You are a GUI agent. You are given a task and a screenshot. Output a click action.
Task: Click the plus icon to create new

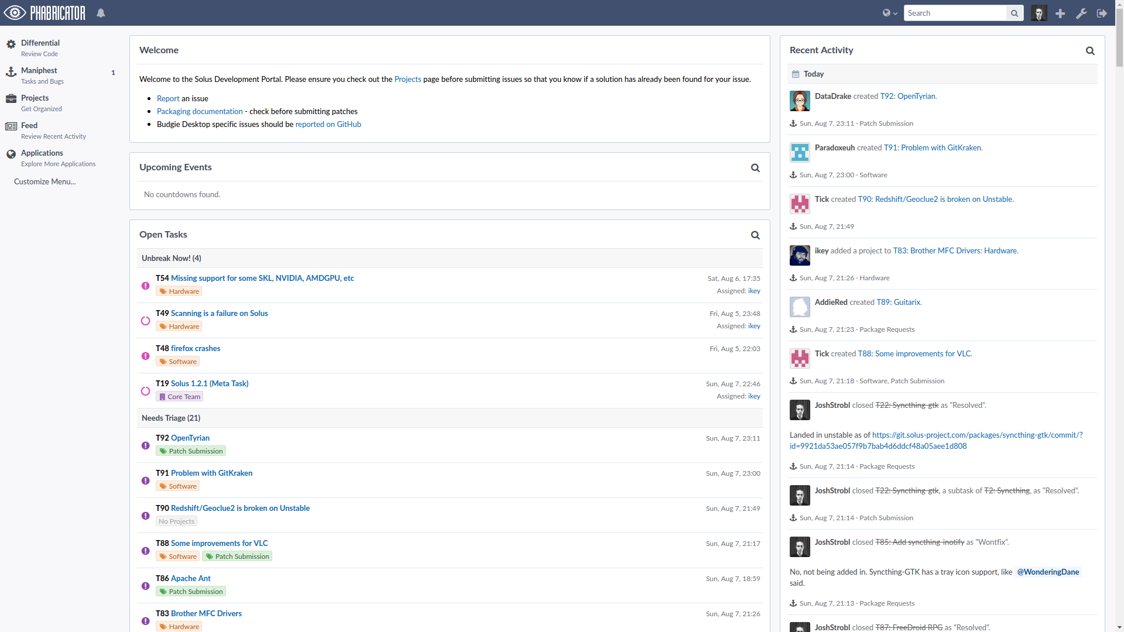pyautogui.click(x=1060, y=13)
